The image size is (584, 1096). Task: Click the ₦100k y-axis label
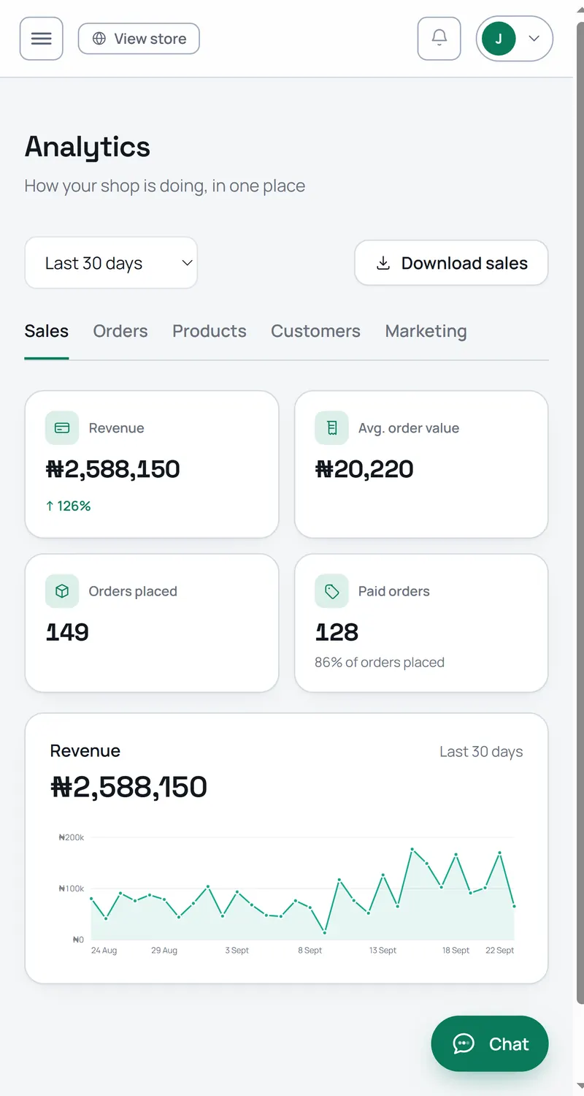point(72,888)
